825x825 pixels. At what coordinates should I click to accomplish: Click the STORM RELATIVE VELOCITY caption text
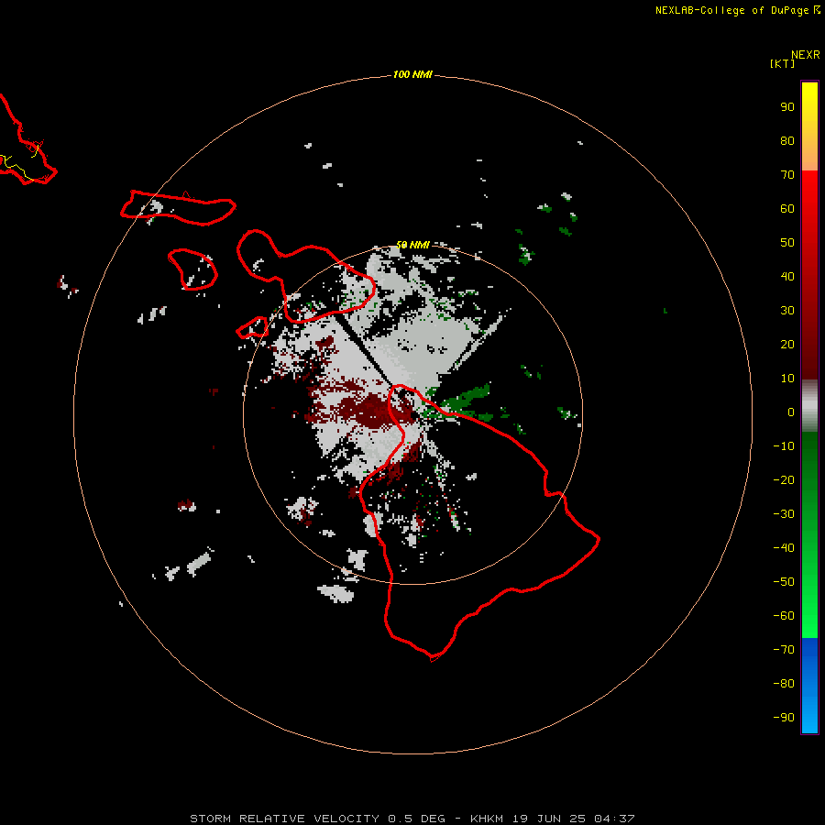284,819
